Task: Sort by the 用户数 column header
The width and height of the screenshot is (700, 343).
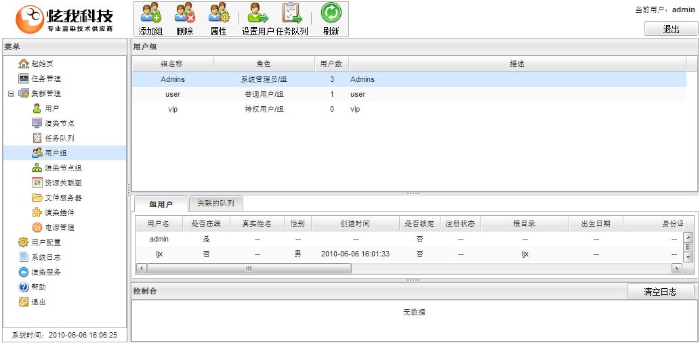Action: [331, 64]
